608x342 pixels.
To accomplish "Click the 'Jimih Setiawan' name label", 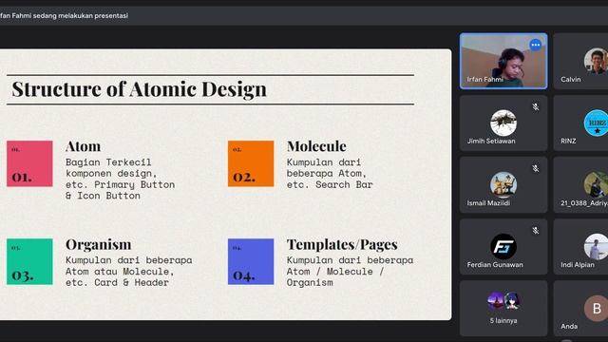I will 491,142.
